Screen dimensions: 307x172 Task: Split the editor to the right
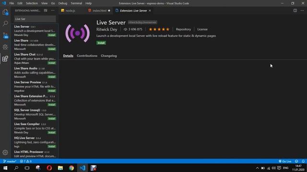(x=295, y=11)
